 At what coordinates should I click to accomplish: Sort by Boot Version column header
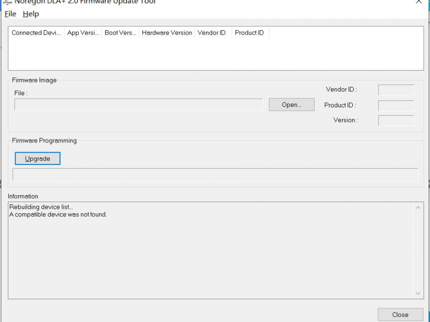[120, 33]
